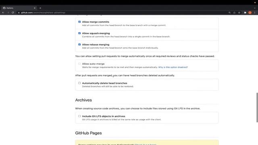Enable Automatically delete head branches
Screen dimensions: 258x145
click(79, 83)
